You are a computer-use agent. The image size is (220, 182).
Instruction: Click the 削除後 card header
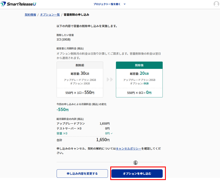click(x=139, y=65)
